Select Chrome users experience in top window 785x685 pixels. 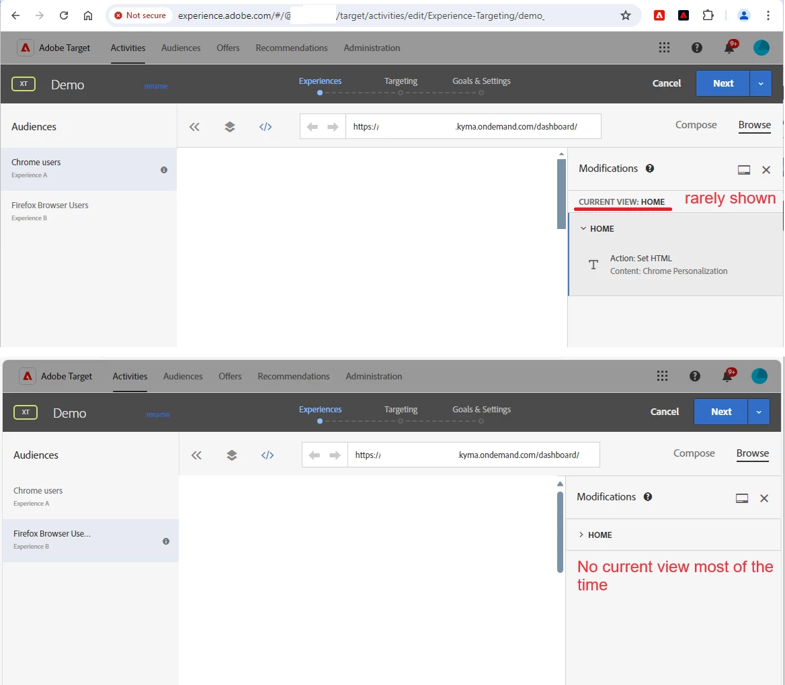tap(89, 169)
